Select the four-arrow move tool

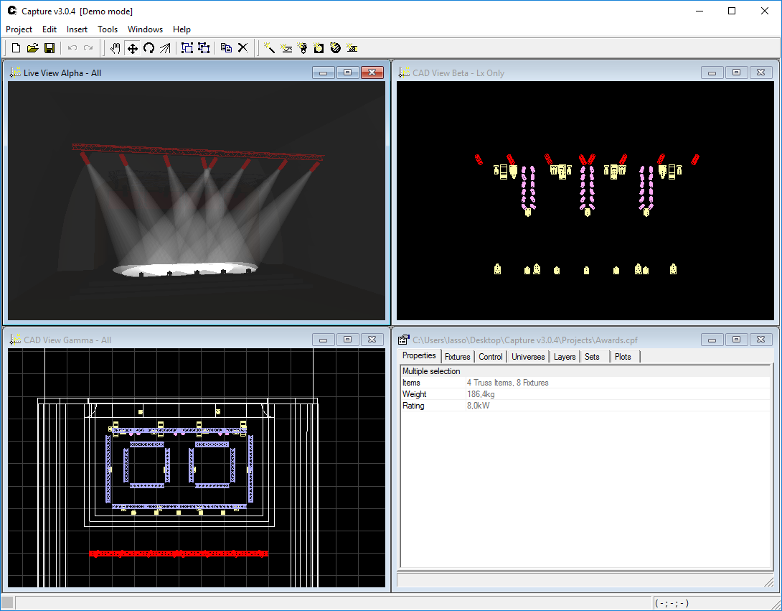point(132,48)
